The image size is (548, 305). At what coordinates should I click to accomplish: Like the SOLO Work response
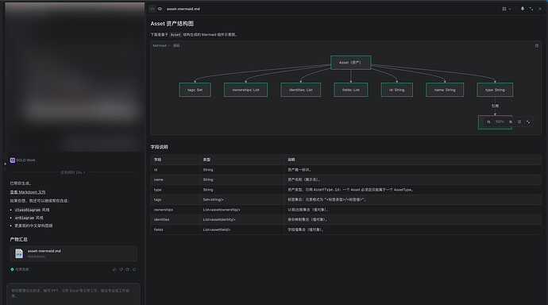pos(114,269)
